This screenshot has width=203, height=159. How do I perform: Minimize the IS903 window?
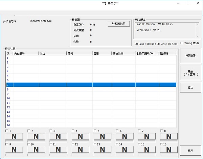pyautogui.click(x=178, y=3)
